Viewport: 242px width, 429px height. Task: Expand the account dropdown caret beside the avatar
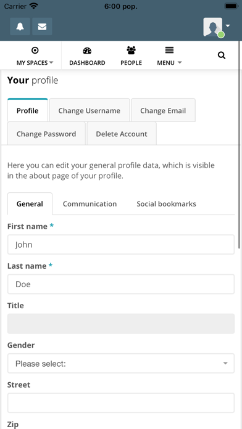coord(228,26)
